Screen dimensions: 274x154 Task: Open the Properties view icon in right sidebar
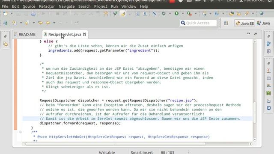tap(268, 78)
